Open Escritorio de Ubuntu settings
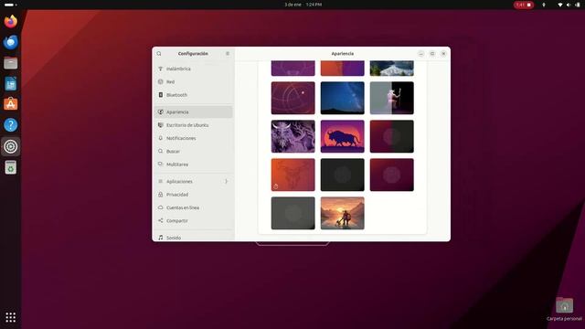Image resolution: width=585 pixels, height=329 pixels. (193, 125)
